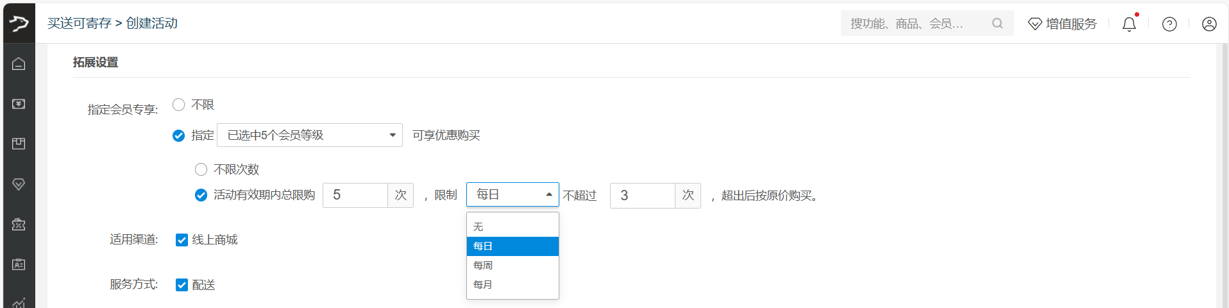Open the coupon marketing icon in the sidebar
1229x308 pixels.
(x=19, y=225)
